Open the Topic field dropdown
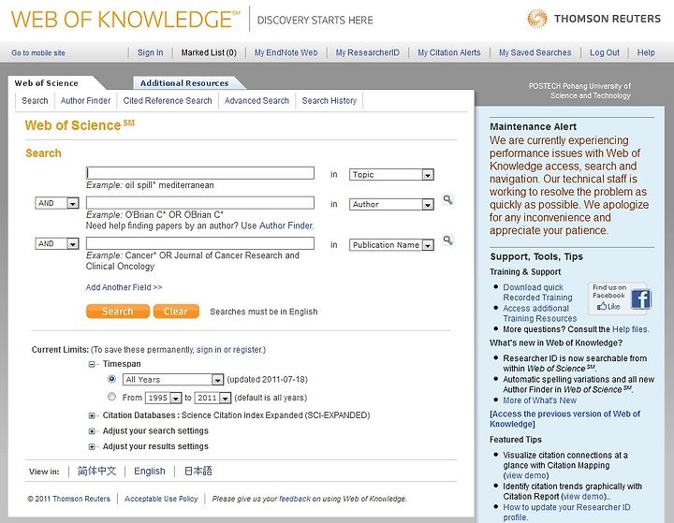Image resolution: width=674 pixels, height=523 pixels. click(391, 174)
